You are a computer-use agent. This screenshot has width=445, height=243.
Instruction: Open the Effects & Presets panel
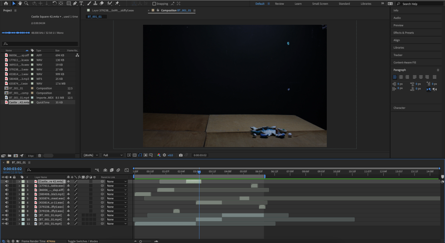(403, 33)
